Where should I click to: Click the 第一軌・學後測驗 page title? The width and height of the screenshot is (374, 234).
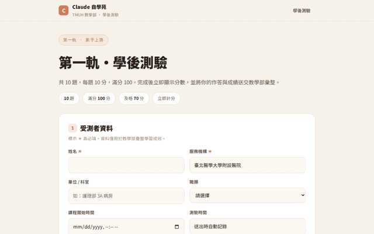click(x=113, y=63)
